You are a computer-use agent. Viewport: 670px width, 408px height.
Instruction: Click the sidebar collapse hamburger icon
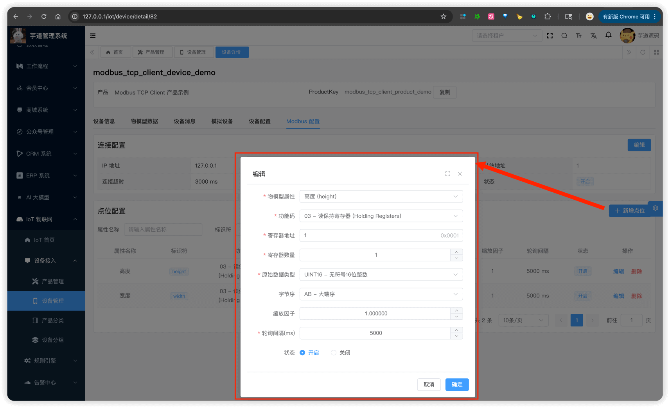point(93,36)
